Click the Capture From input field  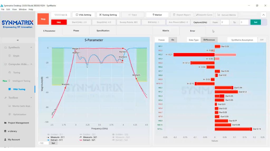[225, 22]
